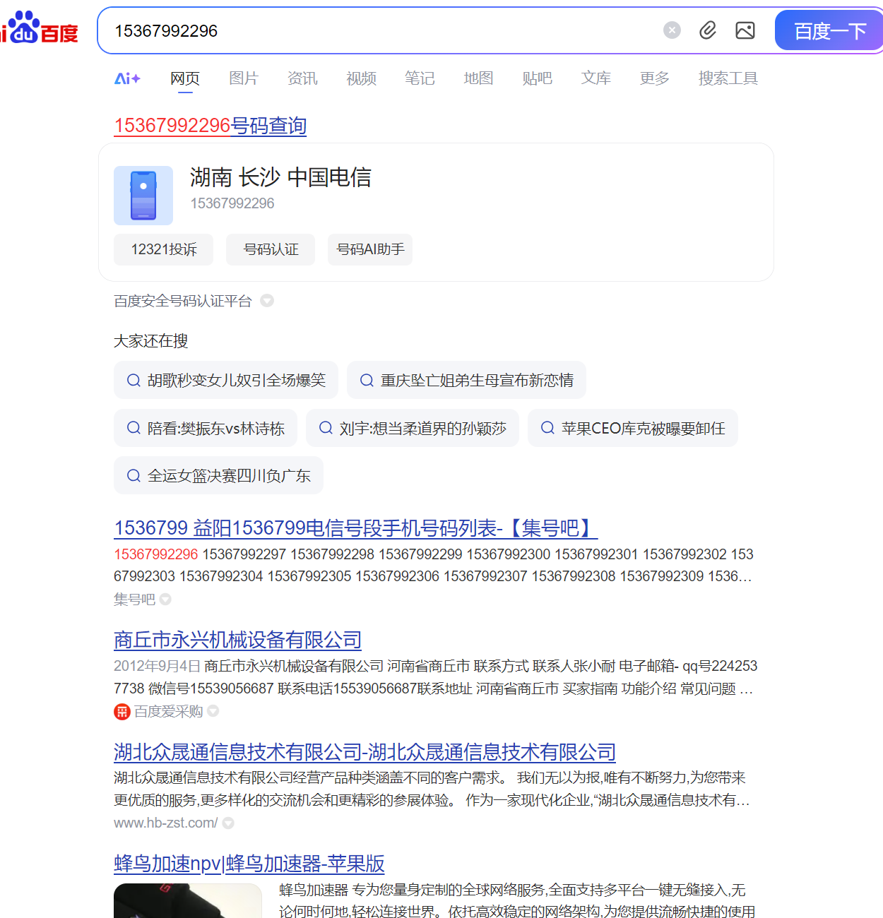The image size is (883, 918).
Task: Select the 全运女篮决赛四川负广东 suggestion chip
Action: (218, 475)
